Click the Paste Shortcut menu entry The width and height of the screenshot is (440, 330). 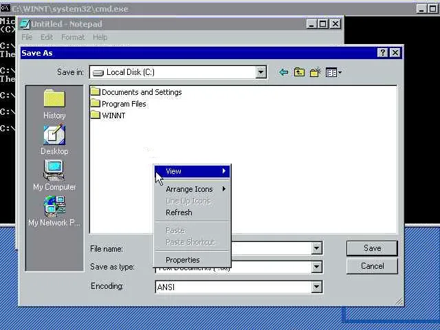tap(192, 242)
